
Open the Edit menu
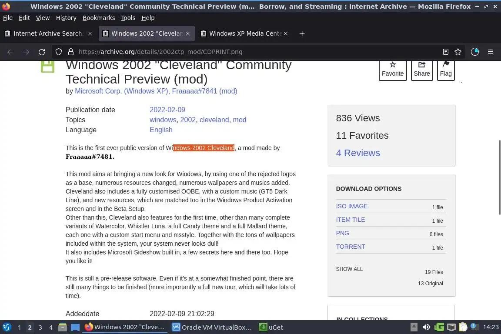tap(24, 18)
